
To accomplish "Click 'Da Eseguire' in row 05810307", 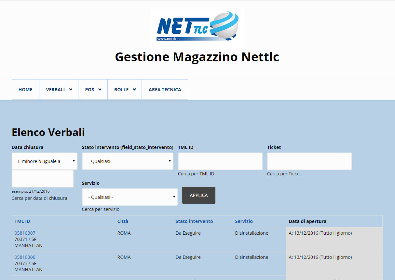I will tap(188, 233).
